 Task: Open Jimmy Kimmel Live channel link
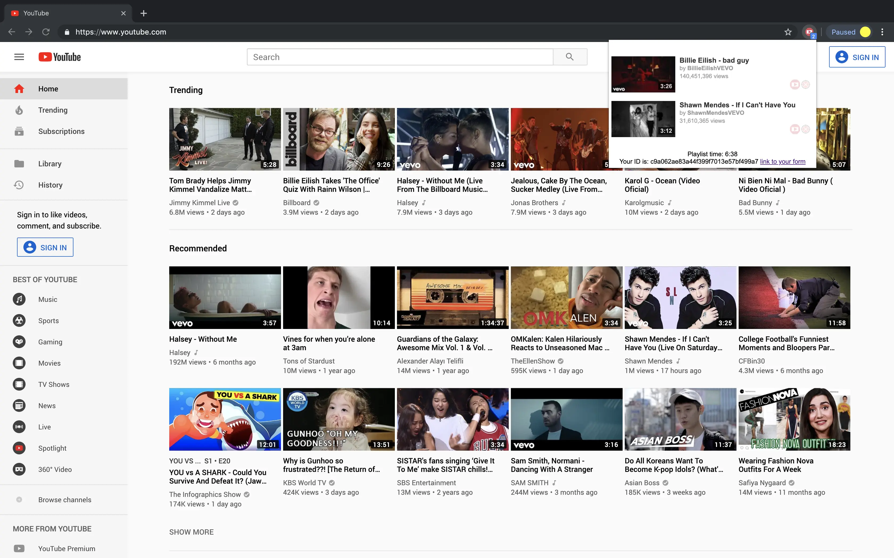(x=200, y=202)
